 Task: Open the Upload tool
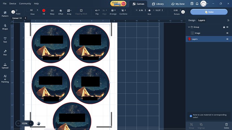pyautogui.click(x=5, y=66)
